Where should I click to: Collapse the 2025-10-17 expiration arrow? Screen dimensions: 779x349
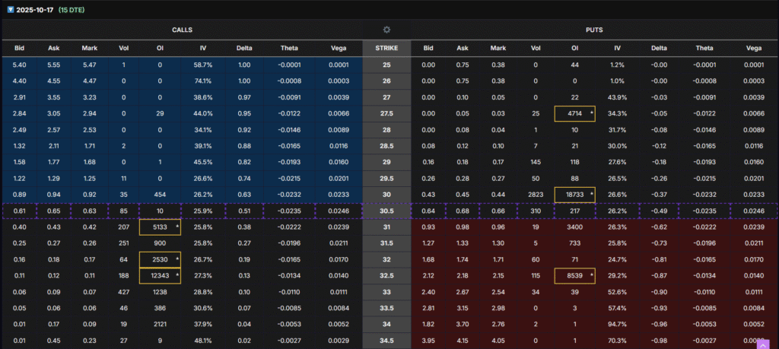coord(9,8)
